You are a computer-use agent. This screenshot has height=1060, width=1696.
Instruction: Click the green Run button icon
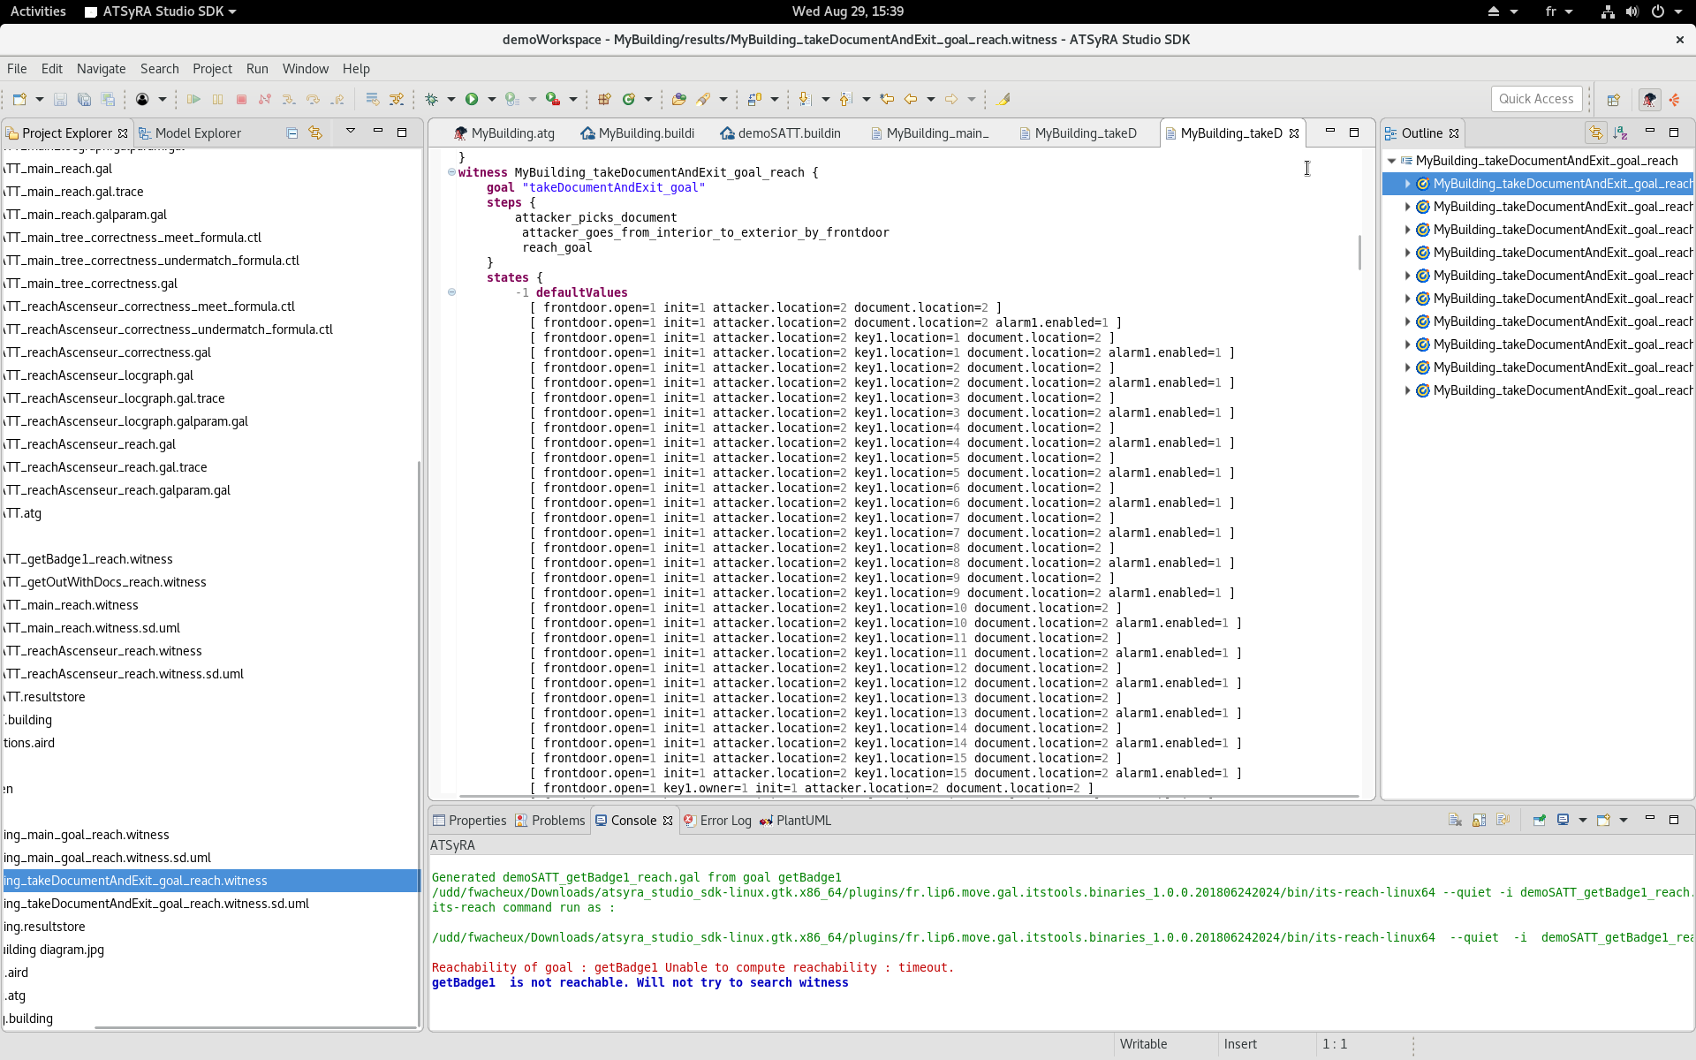(472, 100)
